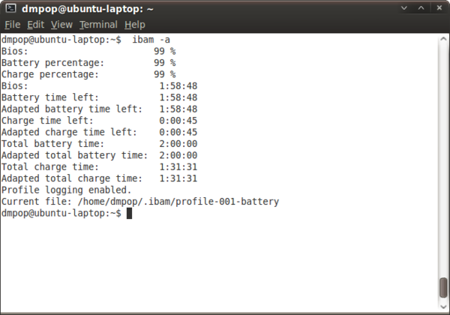Viewport: 450px width, 315px height.
Task: Click the Adapted charge time left label
Action: [68, 132]
